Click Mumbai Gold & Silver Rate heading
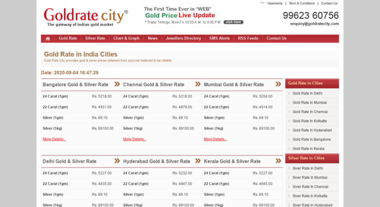 234,85
